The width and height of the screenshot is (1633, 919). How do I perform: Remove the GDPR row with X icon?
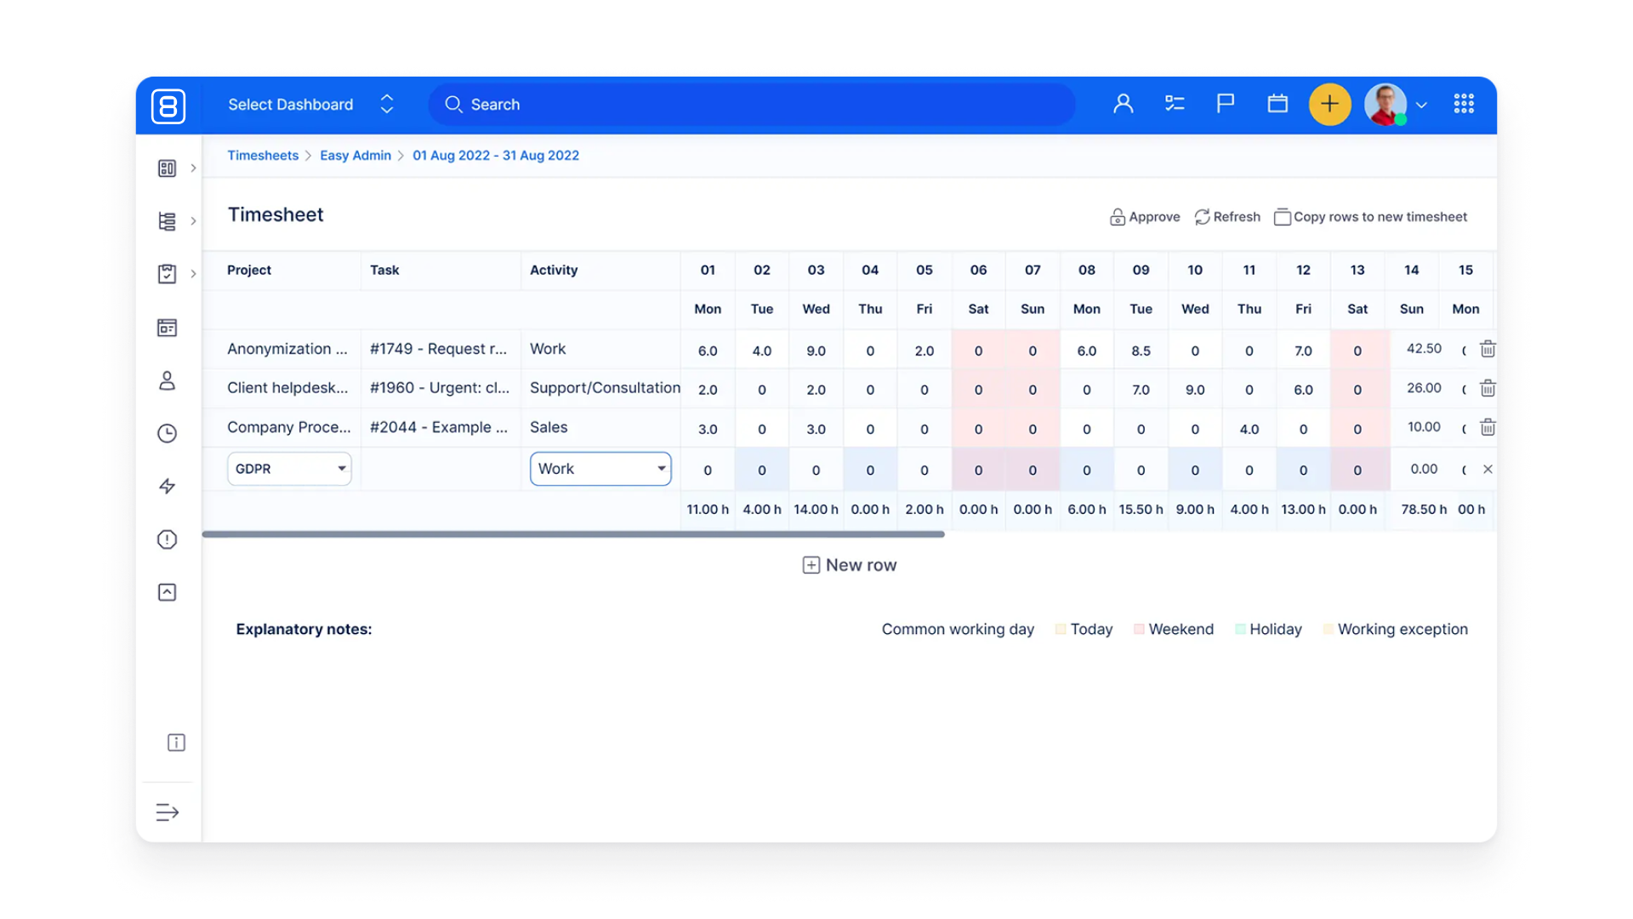[x=1488, y=469]
